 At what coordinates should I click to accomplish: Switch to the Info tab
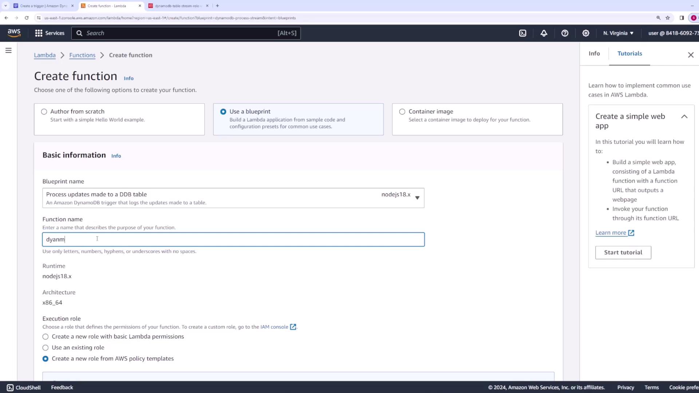coord(594,53)
